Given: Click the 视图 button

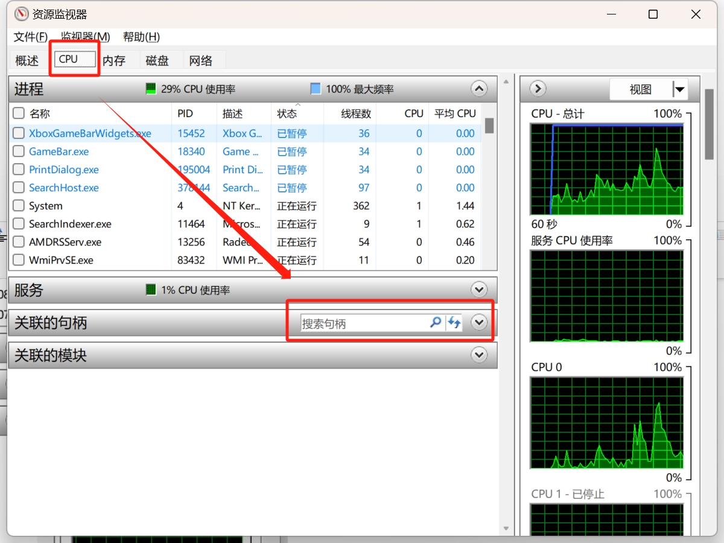Looking at the screenshot, I should click(640, 90).
